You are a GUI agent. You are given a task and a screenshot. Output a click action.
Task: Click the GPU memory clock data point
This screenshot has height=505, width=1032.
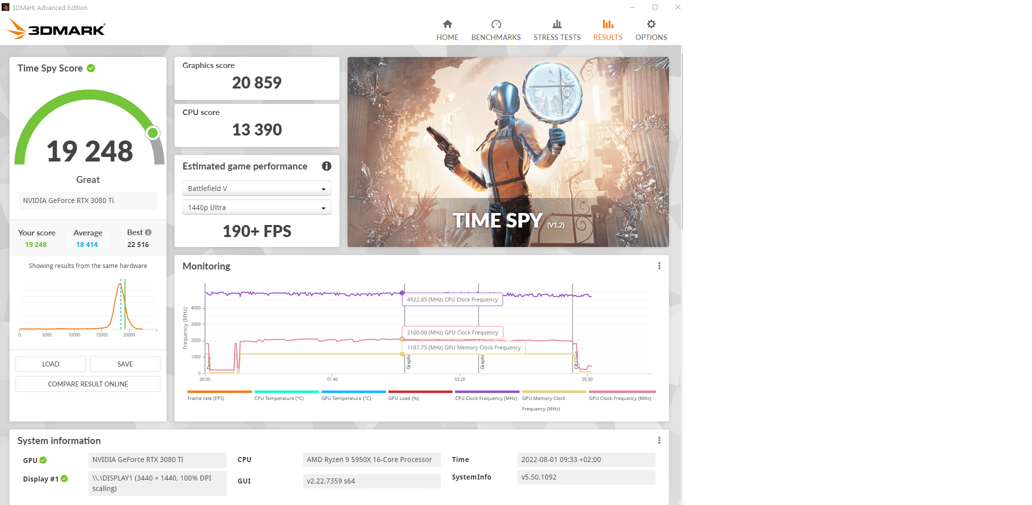coord(402,354)
